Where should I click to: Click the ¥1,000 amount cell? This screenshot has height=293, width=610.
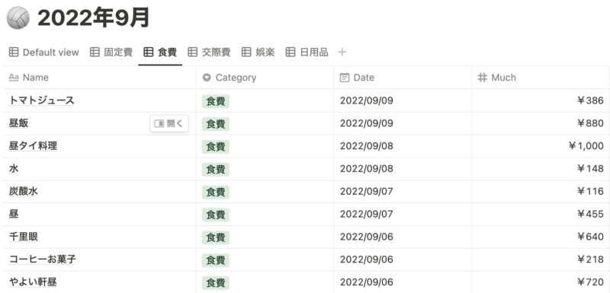pos(541,146)
